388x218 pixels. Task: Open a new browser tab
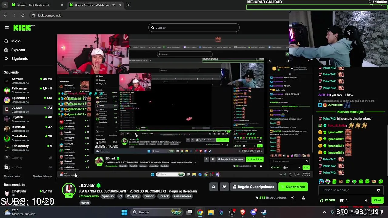128,5
